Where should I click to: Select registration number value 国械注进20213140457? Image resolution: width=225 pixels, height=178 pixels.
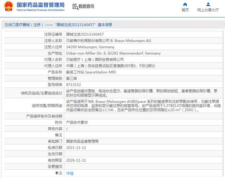tap(85, 34)
